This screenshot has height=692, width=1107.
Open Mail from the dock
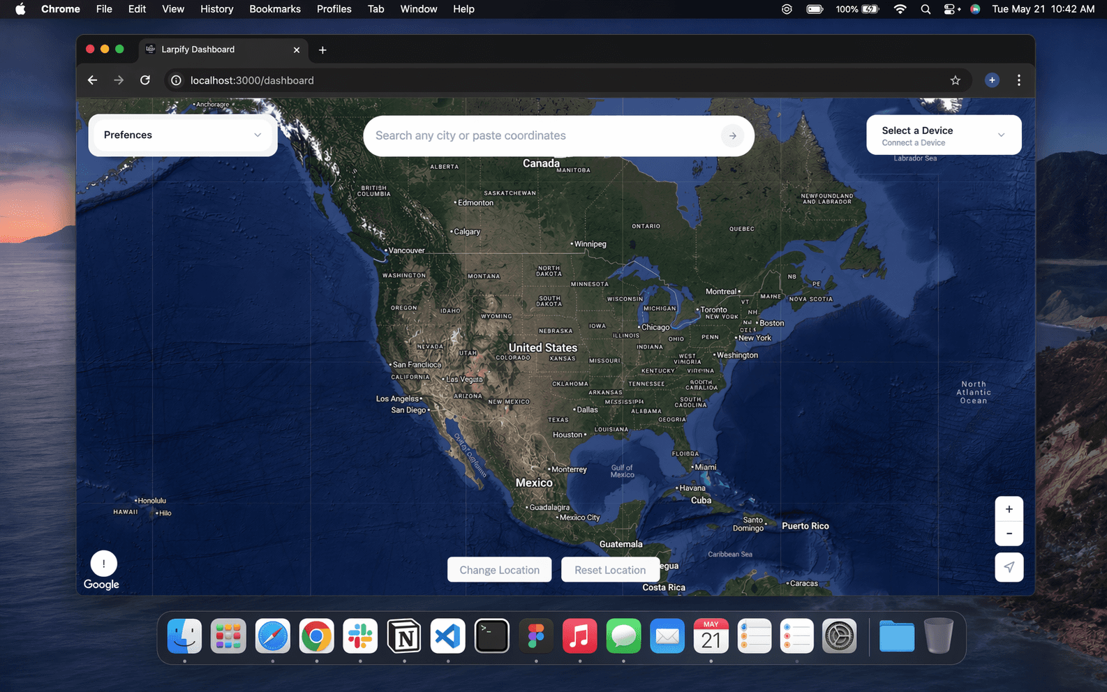[667, 636]
